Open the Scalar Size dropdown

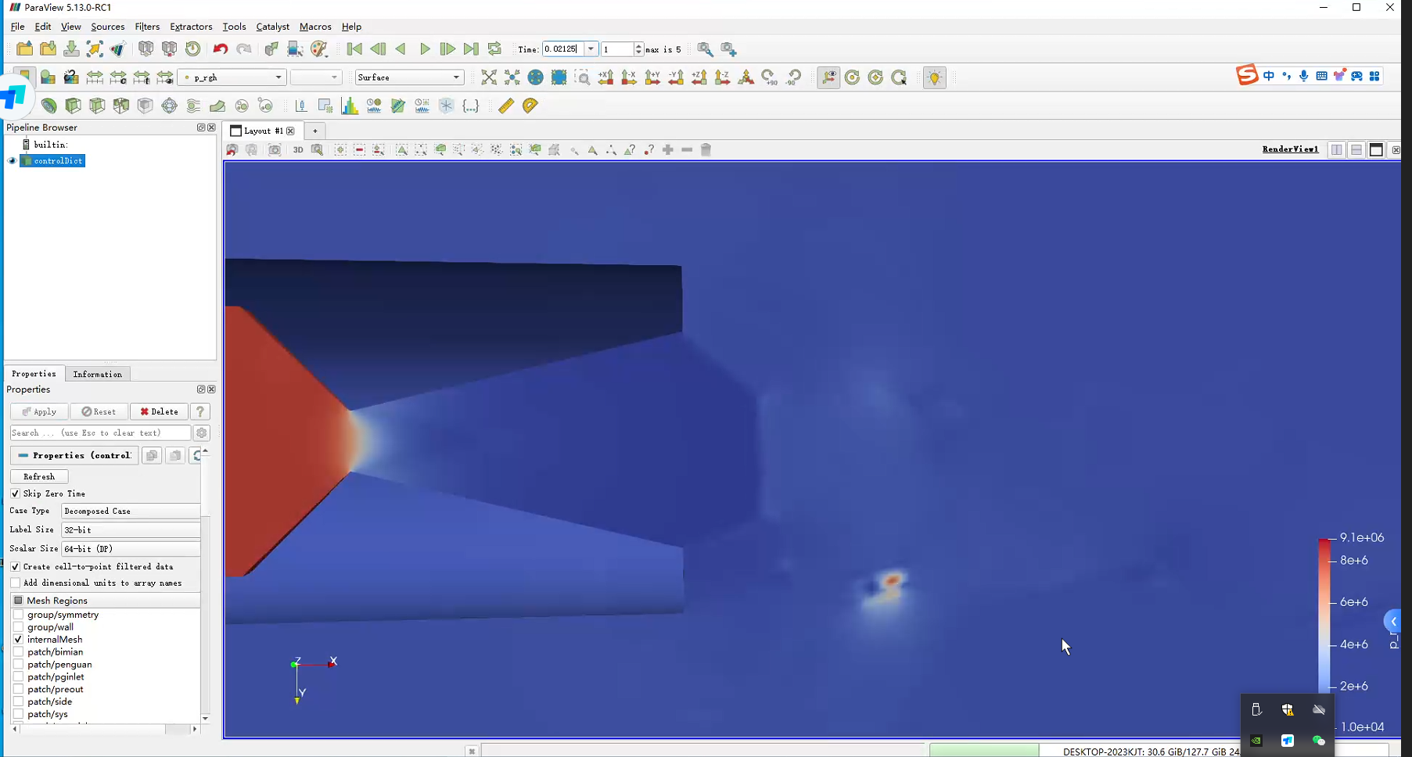pyautogui.click(x=131, y=548)
